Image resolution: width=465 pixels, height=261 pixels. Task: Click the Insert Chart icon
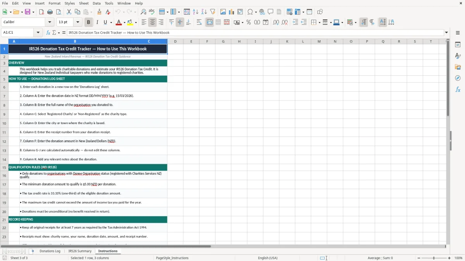(x=232, y=12)
